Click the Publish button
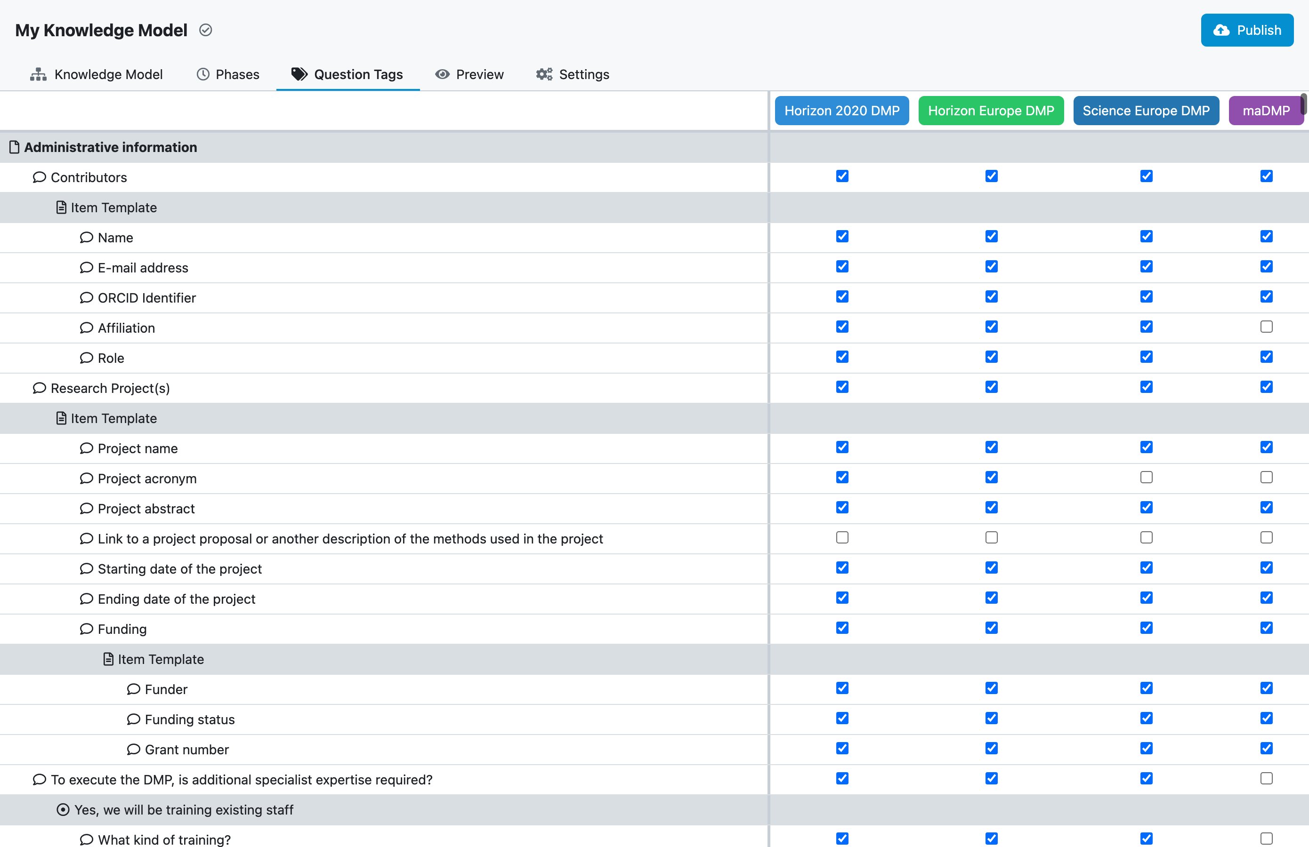 (x=1247, y=30)
